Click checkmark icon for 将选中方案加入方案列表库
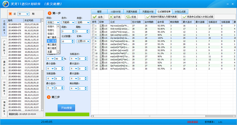The height and width of the screenshot is (125, 237). tap(148, 17)
